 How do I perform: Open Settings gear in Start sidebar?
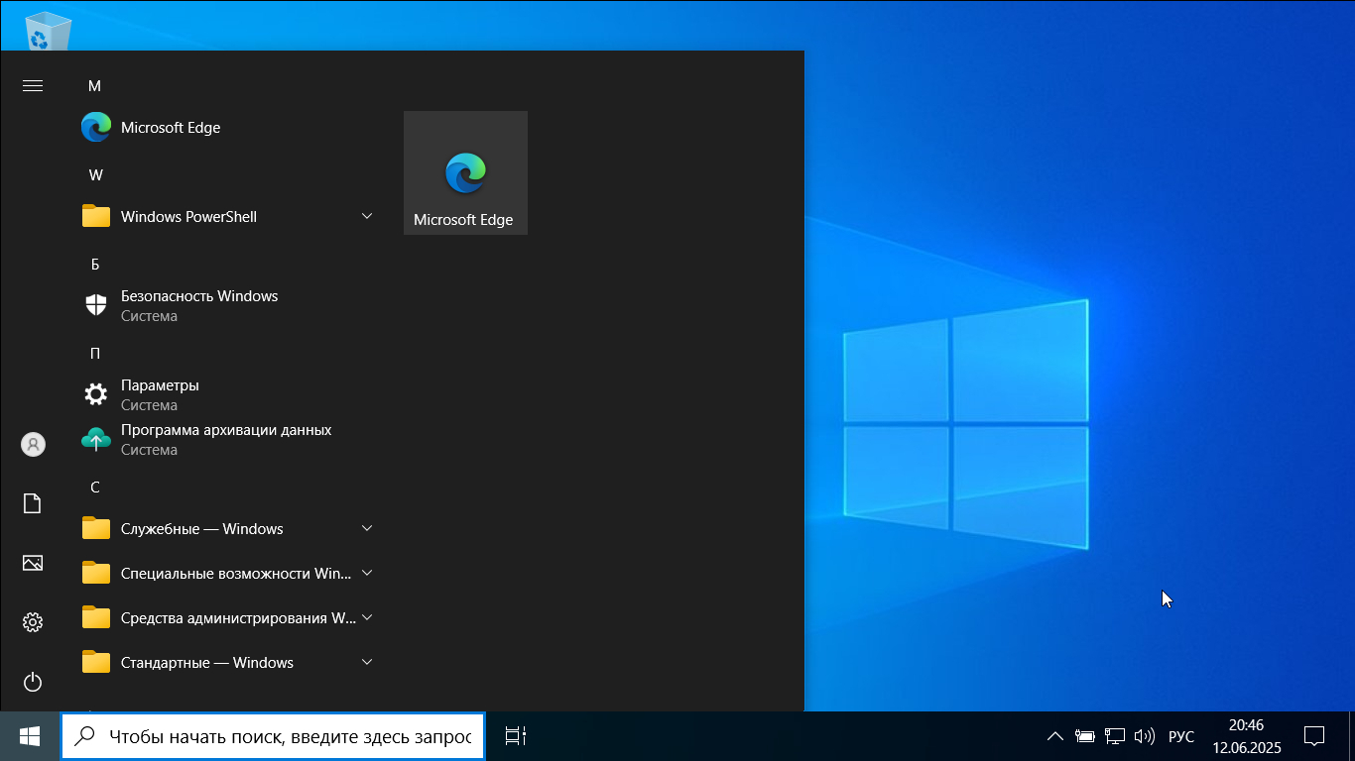click(x=33, y=622)
